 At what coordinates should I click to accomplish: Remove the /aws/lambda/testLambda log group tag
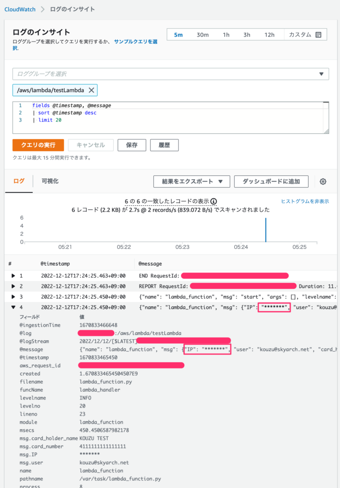point(91,90)
